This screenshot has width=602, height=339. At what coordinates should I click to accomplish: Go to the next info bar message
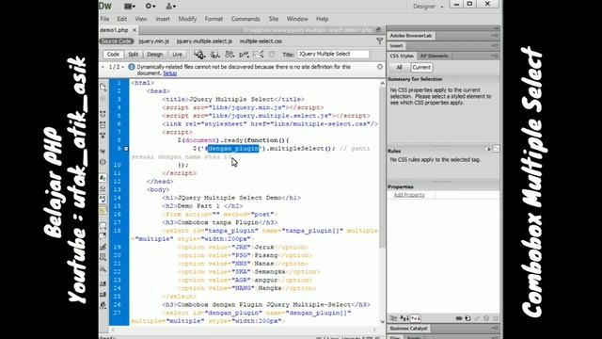123,67
